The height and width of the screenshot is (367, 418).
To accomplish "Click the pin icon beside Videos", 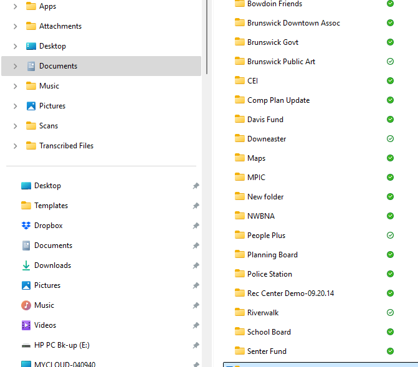I will point(196,325).
